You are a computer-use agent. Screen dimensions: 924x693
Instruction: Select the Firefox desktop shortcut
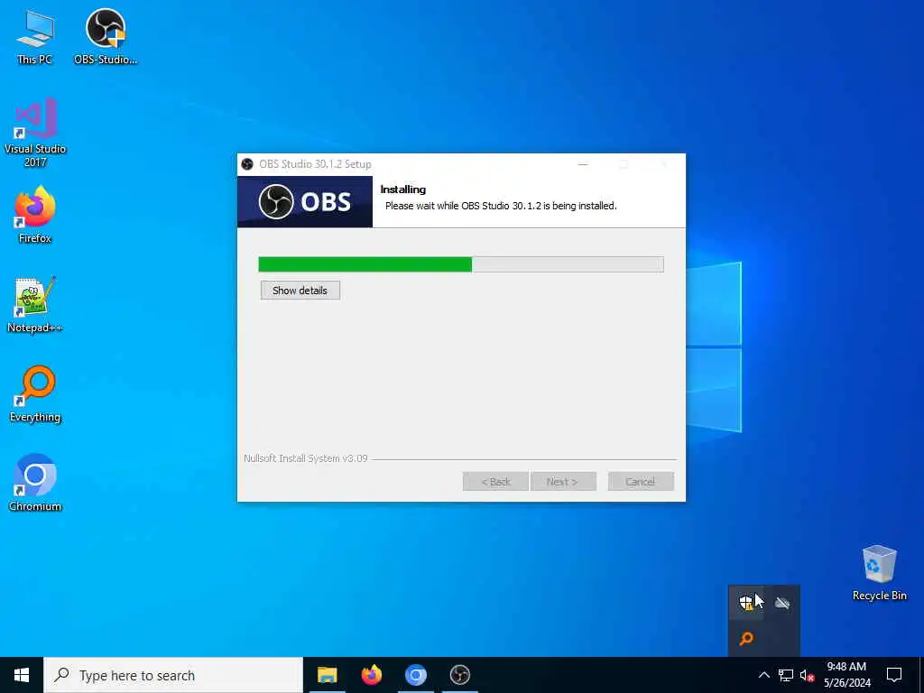pyautogui.click(x=35, y=215)
